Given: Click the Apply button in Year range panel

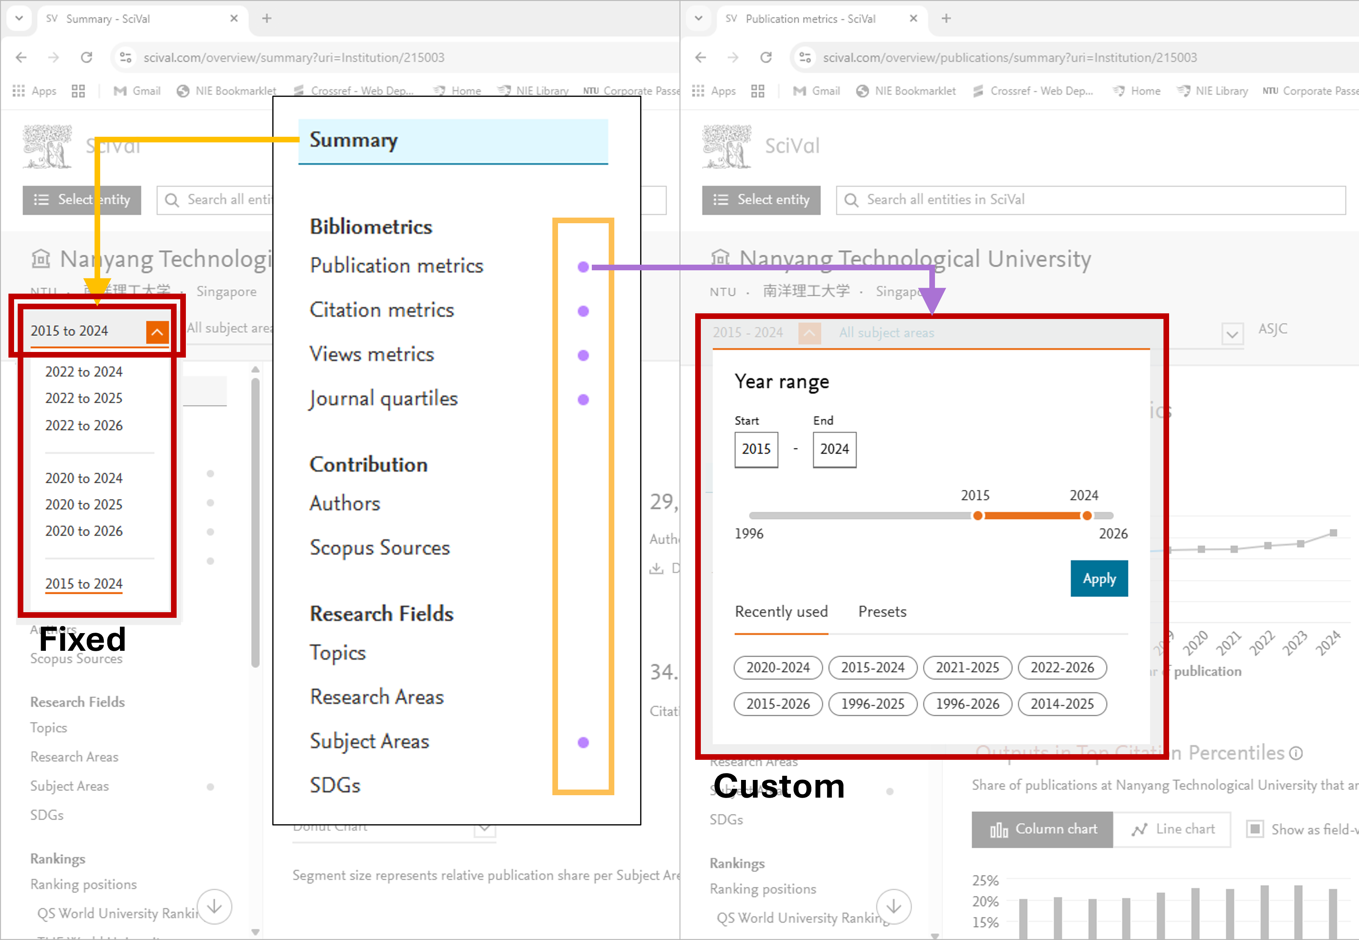Looking at the screenshot, I should pos(1099,578).
